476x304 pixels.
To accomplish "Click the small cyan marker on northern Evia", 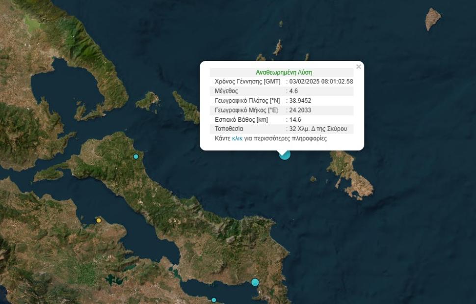I will pyautogui.click(x=136, y=157).
